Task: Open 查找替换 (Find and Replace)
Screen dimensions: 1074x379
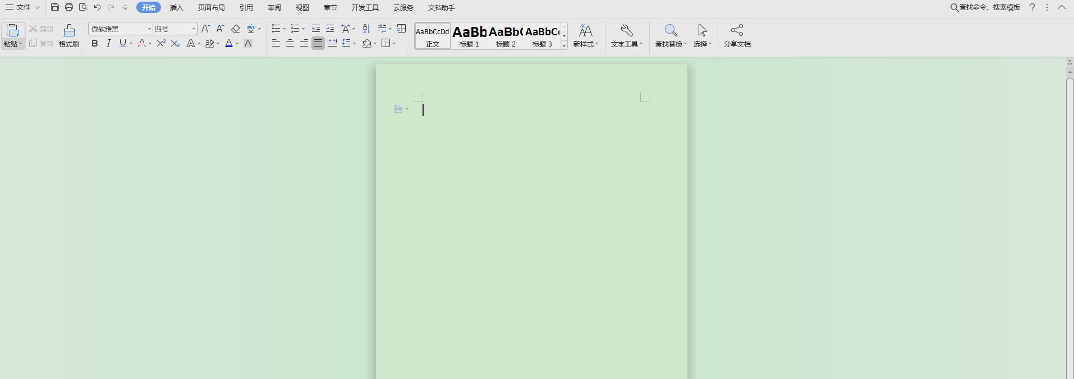Action: click(x=671, y=35)
